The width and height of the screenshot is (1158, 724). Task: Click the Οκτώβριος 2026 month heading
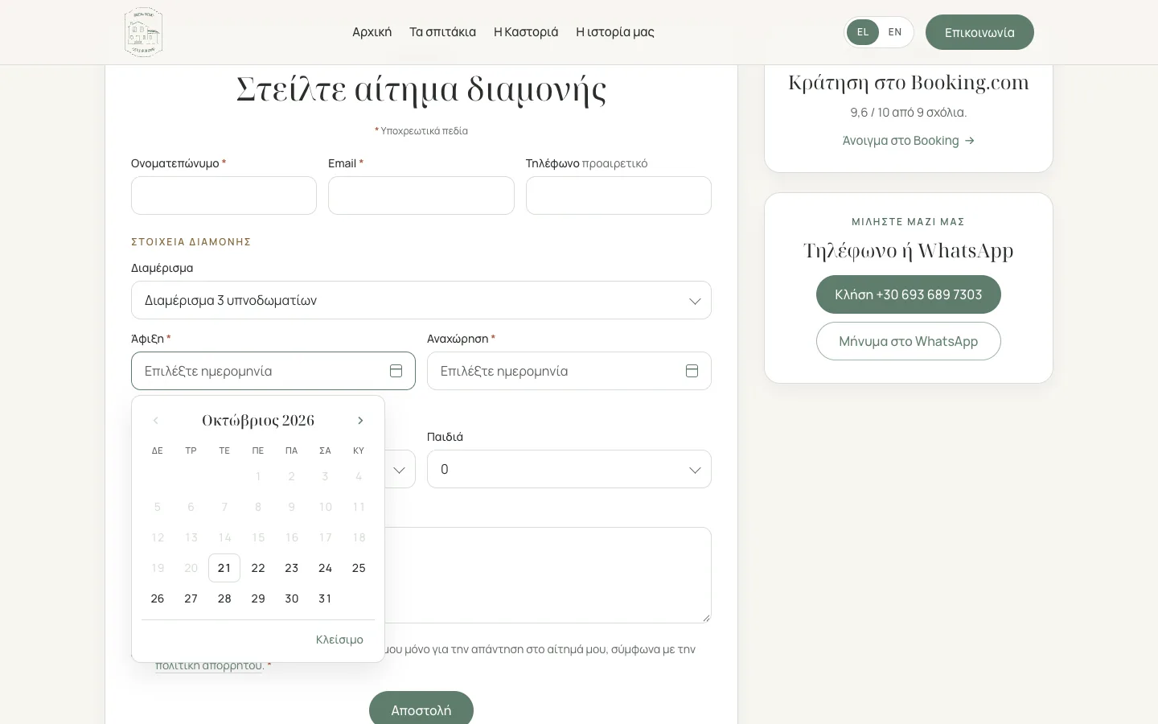point(258,421)
